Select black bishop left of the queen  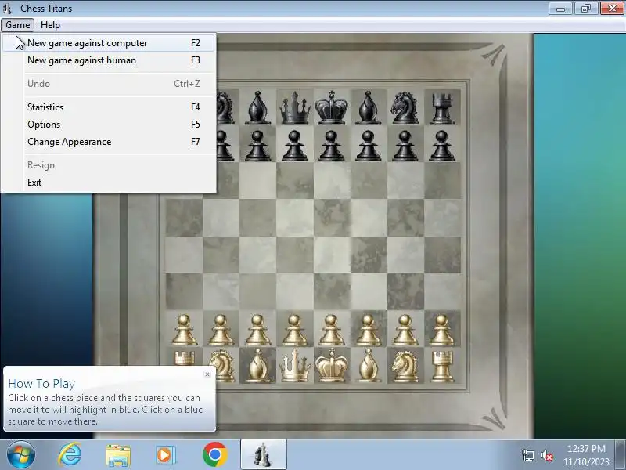(258, 108)
